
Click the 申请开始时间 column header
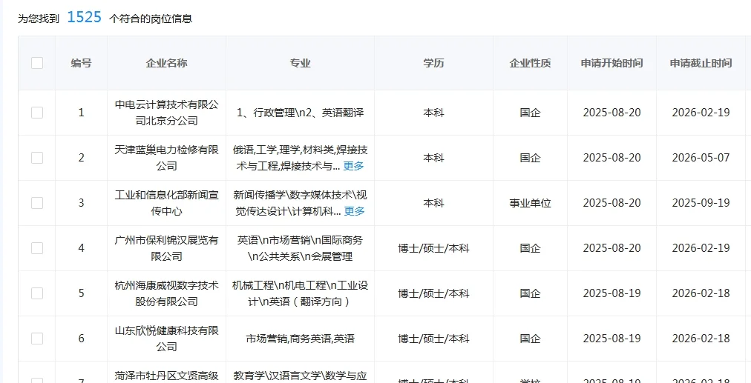pos(611,63)
